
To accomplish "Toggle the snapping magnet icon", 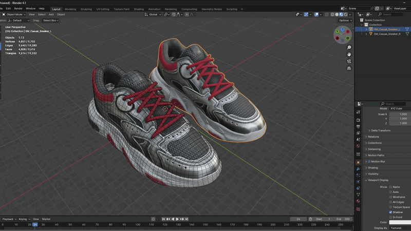I will coord(174,14).
